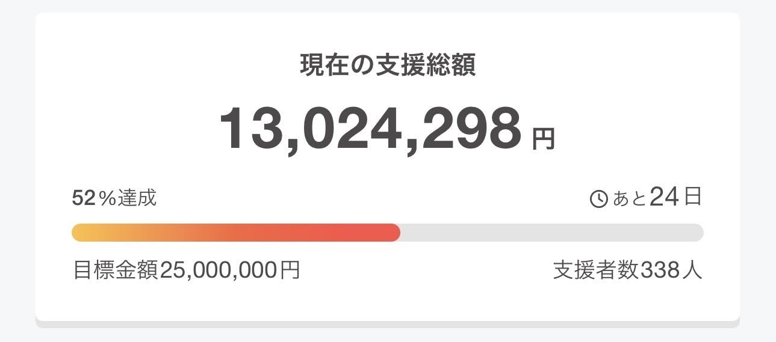Click the あと text near the clock
The image size is (776, 342).
[x=629, y=199]
